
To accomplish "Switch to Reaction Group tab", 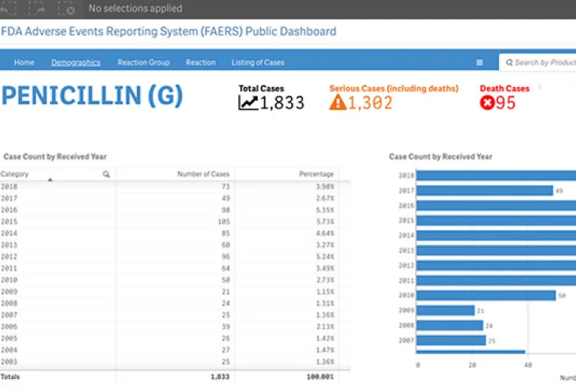I will coord(143,62).
